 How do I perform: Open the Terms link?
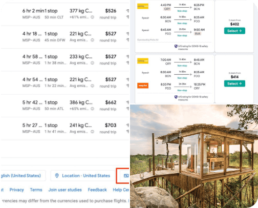click(36, 190)
